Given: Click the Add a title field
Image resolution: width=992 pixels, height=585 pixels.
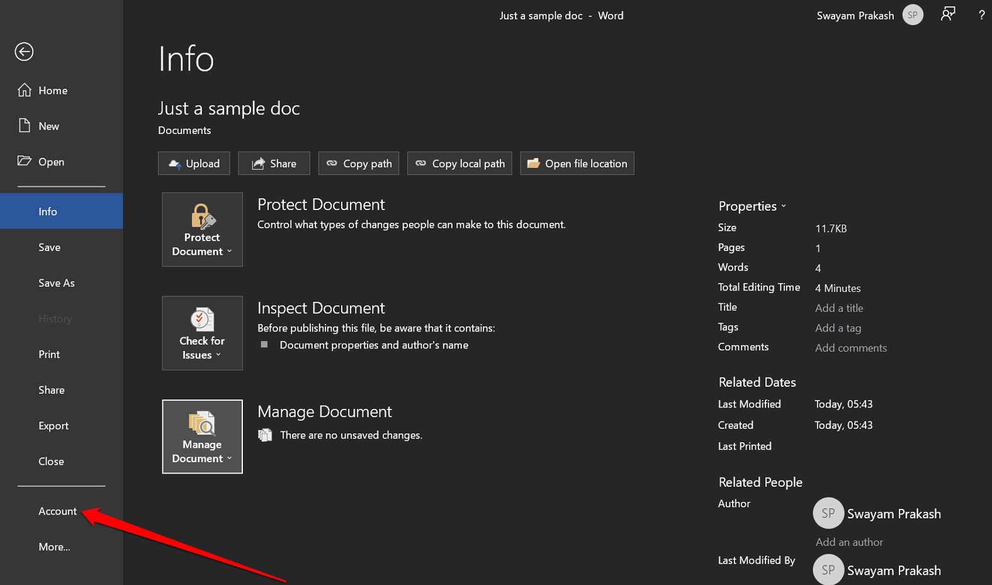Looking at the screenshot, I should coord(839,308).
